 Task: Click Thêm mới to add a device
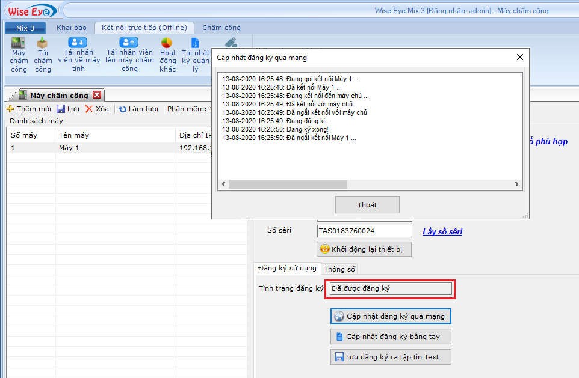point(29,109)
